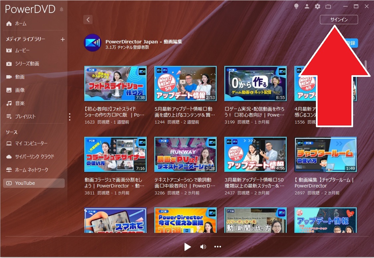374x258 pixels.
Task: Open the lightbulb tips icon
Action: [x=296, y=6]
